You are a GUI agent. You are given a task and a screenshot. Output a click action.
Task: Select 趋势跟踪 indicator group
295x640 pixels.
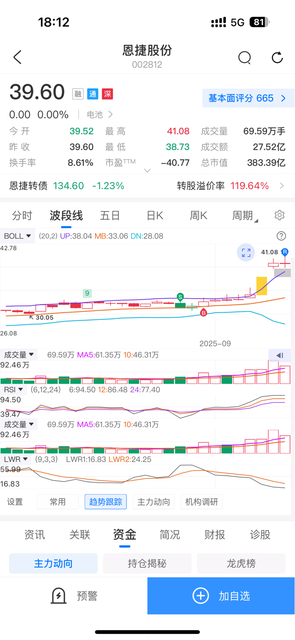[x=105, y=502]
